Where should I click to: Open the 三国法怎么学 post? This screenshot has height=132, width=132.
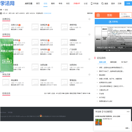coord(104,90)
